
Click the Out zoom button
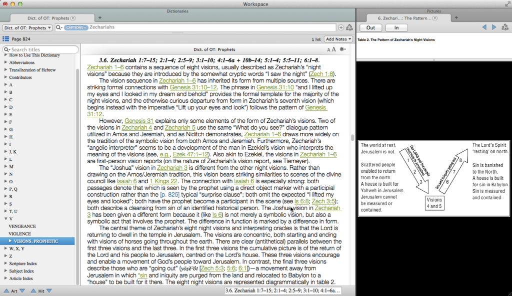click(x=370, y=27)
